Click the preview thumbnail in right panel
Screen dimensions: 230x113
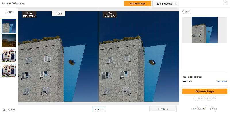pos(205,30)
